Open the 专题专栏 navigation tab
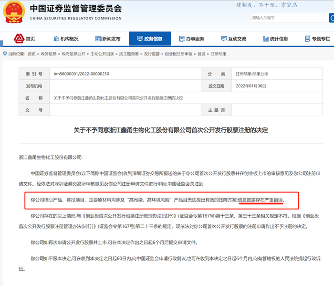This screenshot has height=286, width=334. (317, 39)
